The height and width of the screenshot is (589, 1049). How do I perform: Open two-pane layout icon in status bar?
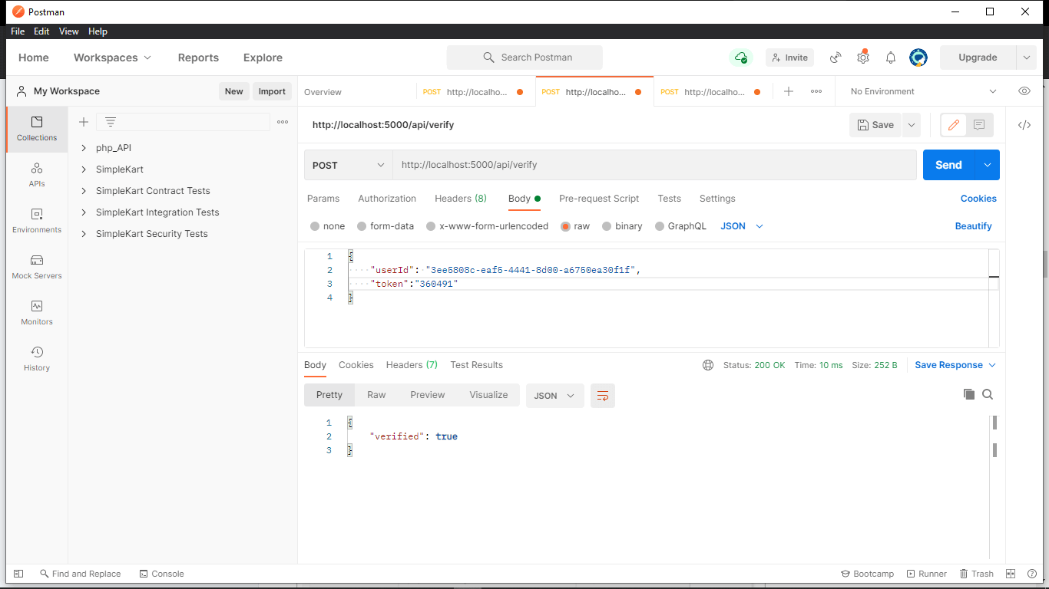click(1011, 574)
